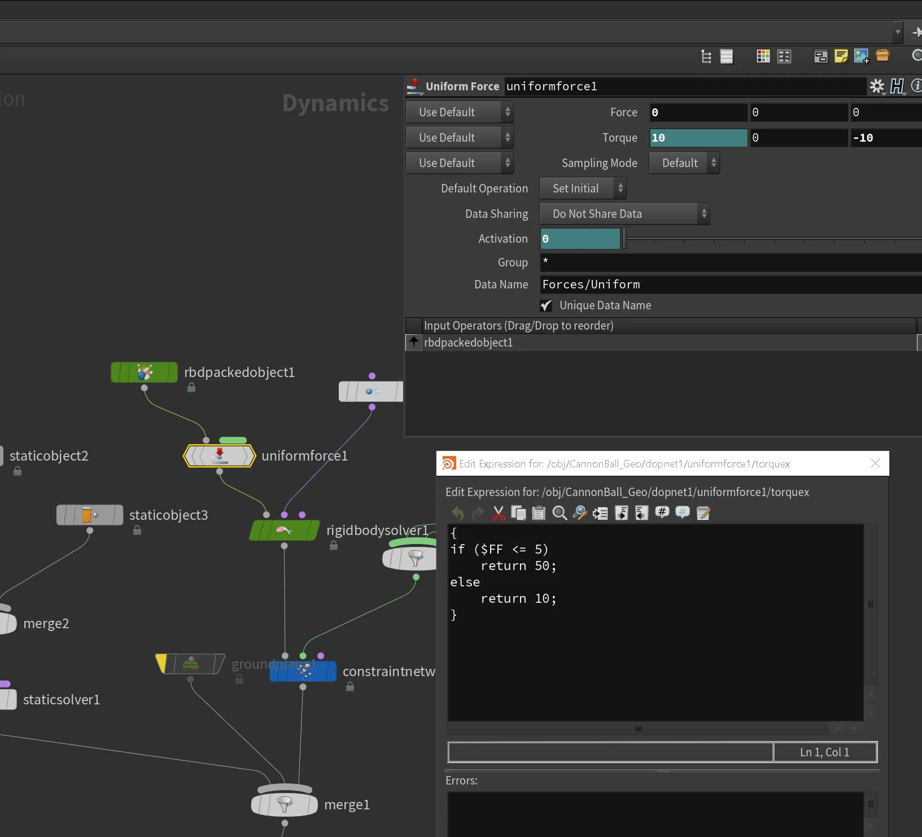Viewport: 922px width, 837px height.
Task: Open Find and Replace in the expression editor
Action: tap(580, 513)
